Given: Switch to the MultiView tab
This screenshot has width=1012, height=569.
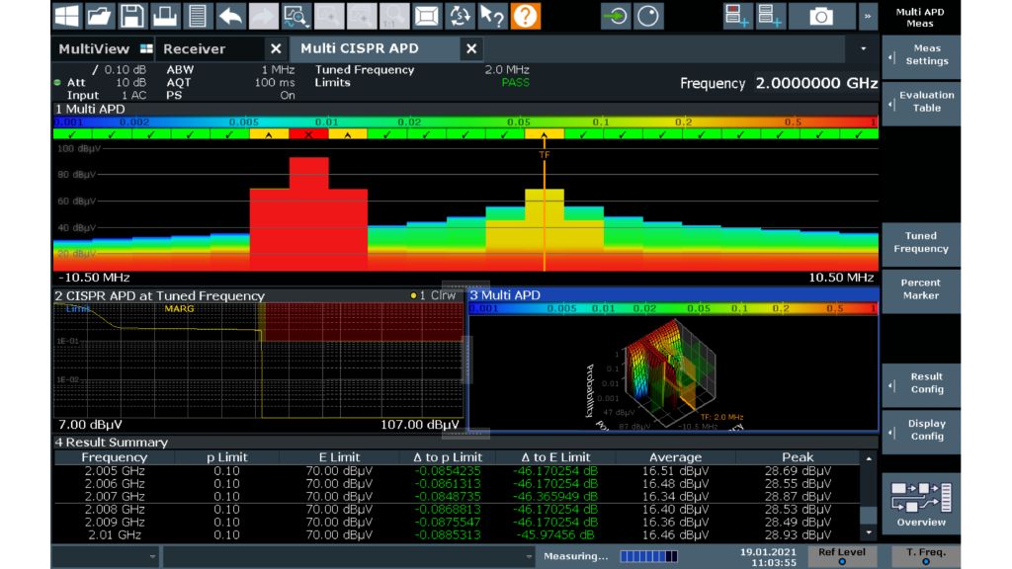Looking at the screenshot, I should tap(105, 48).
